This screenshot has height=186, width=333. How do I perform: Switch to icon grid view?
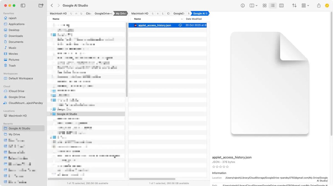pyautogui.click(x=264, y=6)
